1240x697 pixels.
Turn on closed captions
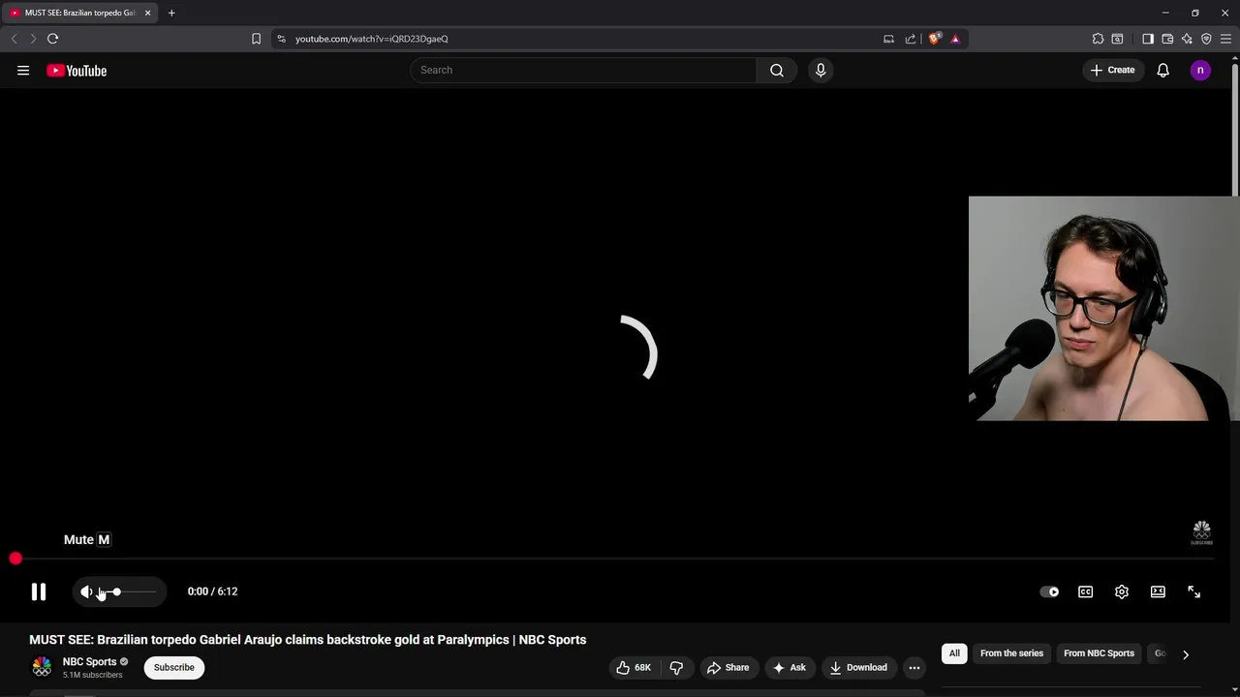[1085, 591]
